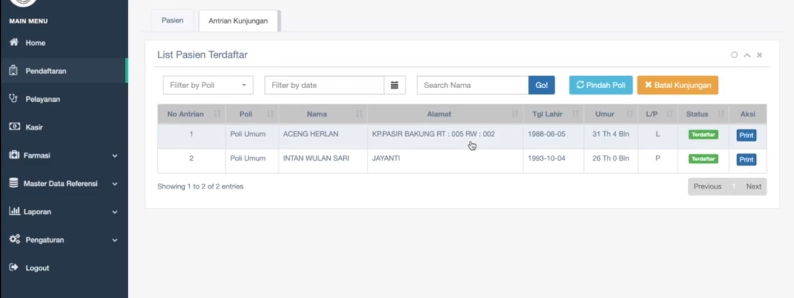Click the Pindah Poli button
This screenshot has height=298, width=794.
coord(600,85)
